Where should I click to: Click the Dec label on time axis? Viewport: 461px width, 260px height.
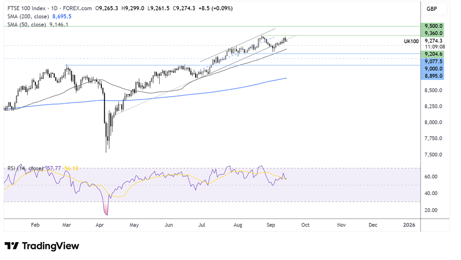point(373,225)
